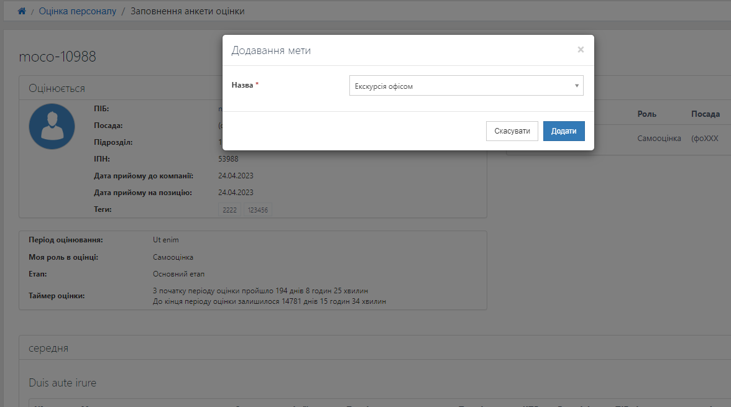Click the Посада column header
Screen dimensions: 731x407
coord(706,114)
